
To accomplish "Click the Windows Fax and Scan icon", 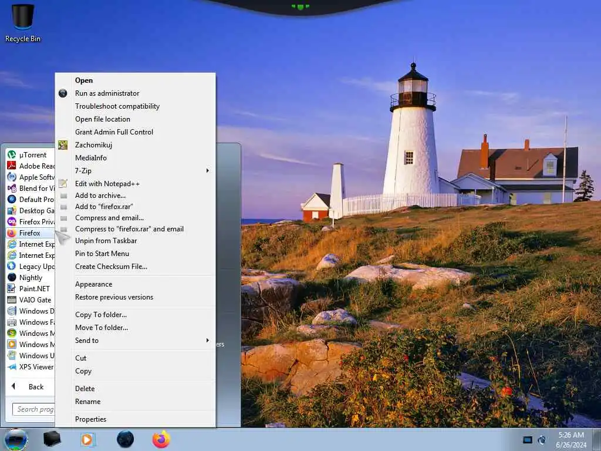I will coord(12,322).
